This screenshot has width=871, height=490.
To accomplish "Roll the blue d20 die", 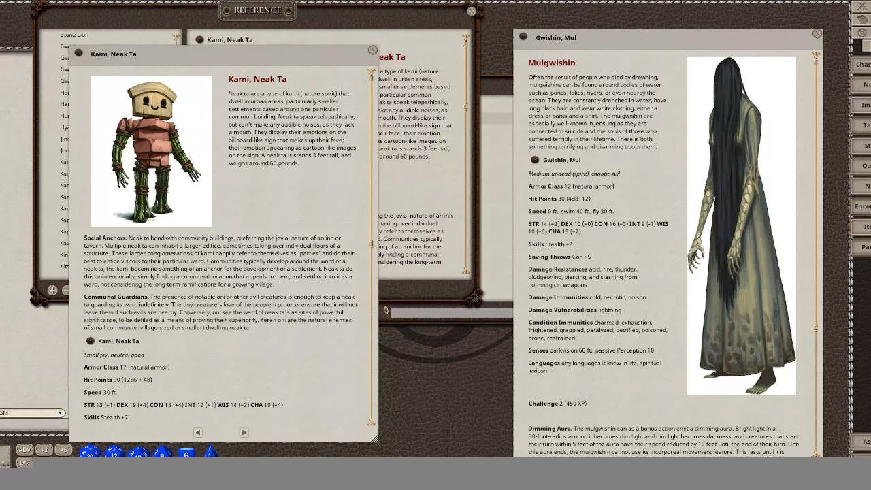I will (x=90, y=452).
